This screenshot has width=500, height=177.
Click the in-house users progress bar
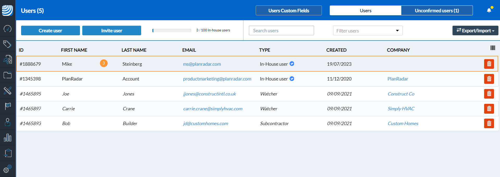[x=172, y=31]
